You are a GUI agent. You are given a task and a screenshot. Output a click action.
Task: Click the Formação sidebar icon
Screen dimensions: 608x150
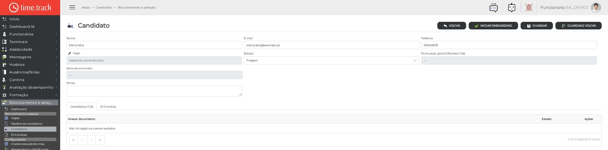point(4,95)
